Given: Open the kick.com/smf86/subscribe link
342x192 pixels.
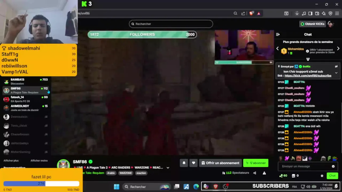Looking at the screenshot, I should tap(308, 76).
